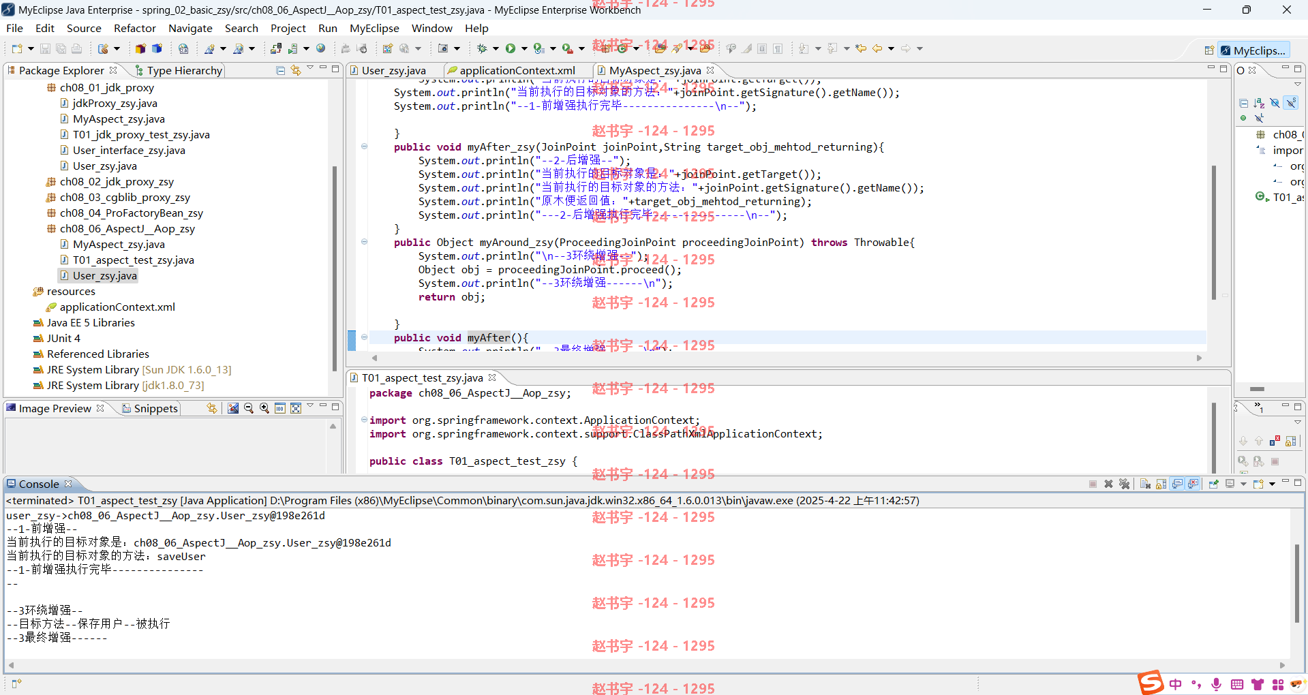1308x695 pixels.
Task: Open Package Explorer view menu triangle
Action: [x=310, y=67]
